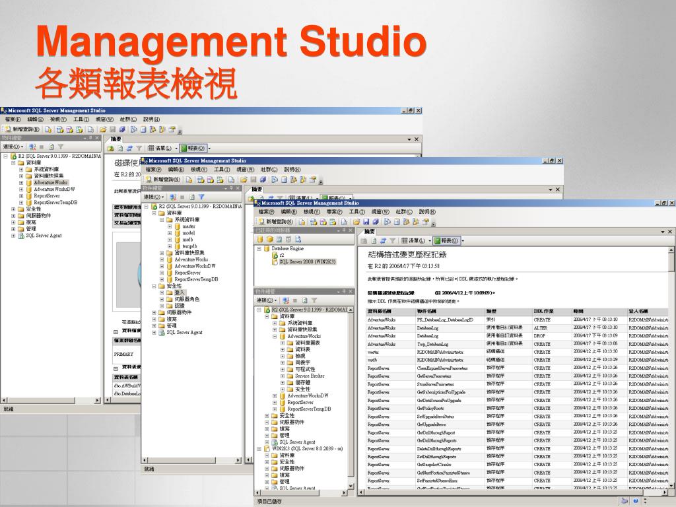The height and width of the screenshot is (507, 676).
Task: Open 說明(H) menu in front window
Action: (427, 212)
